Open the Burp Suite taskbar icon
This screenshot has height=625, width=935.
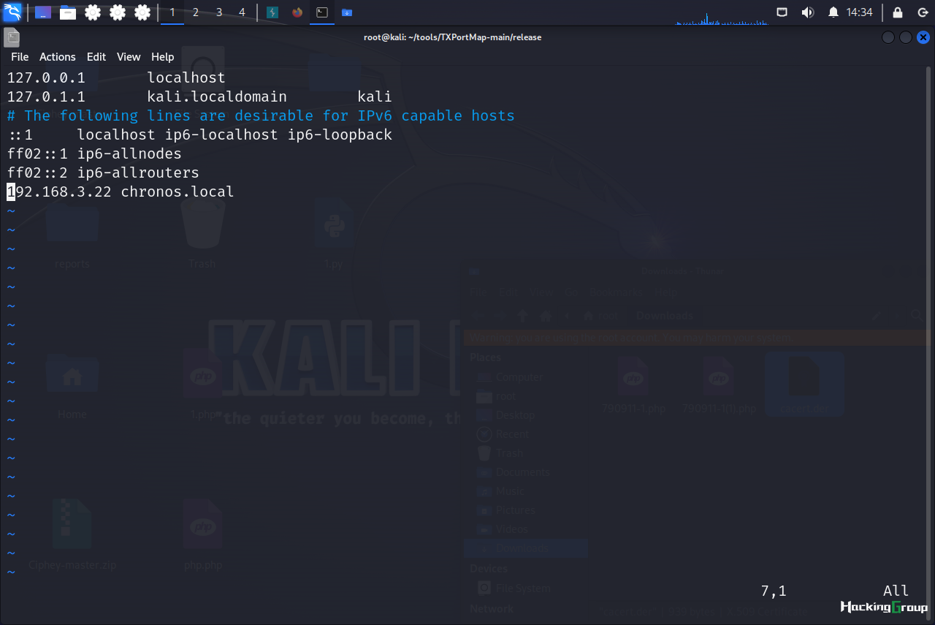pyautogui.click(x=272, y=12)
